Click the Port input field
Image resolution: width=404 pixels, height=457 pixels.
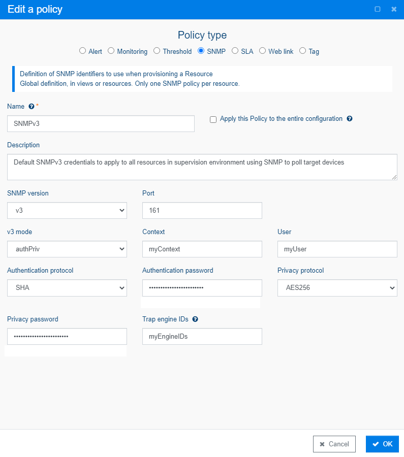point(202,210)
